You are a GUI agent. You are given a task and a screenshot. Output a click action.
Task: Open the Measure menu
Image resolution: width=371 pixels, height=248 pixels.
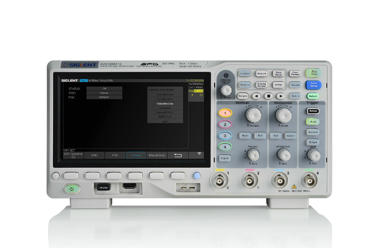coord(245,85)
